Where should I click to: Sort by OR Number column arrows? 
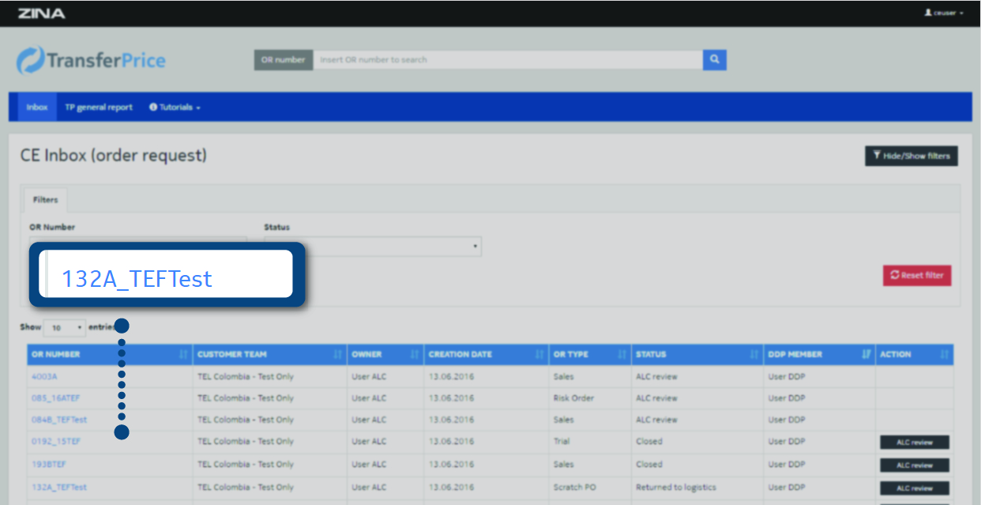click(183, 355)
